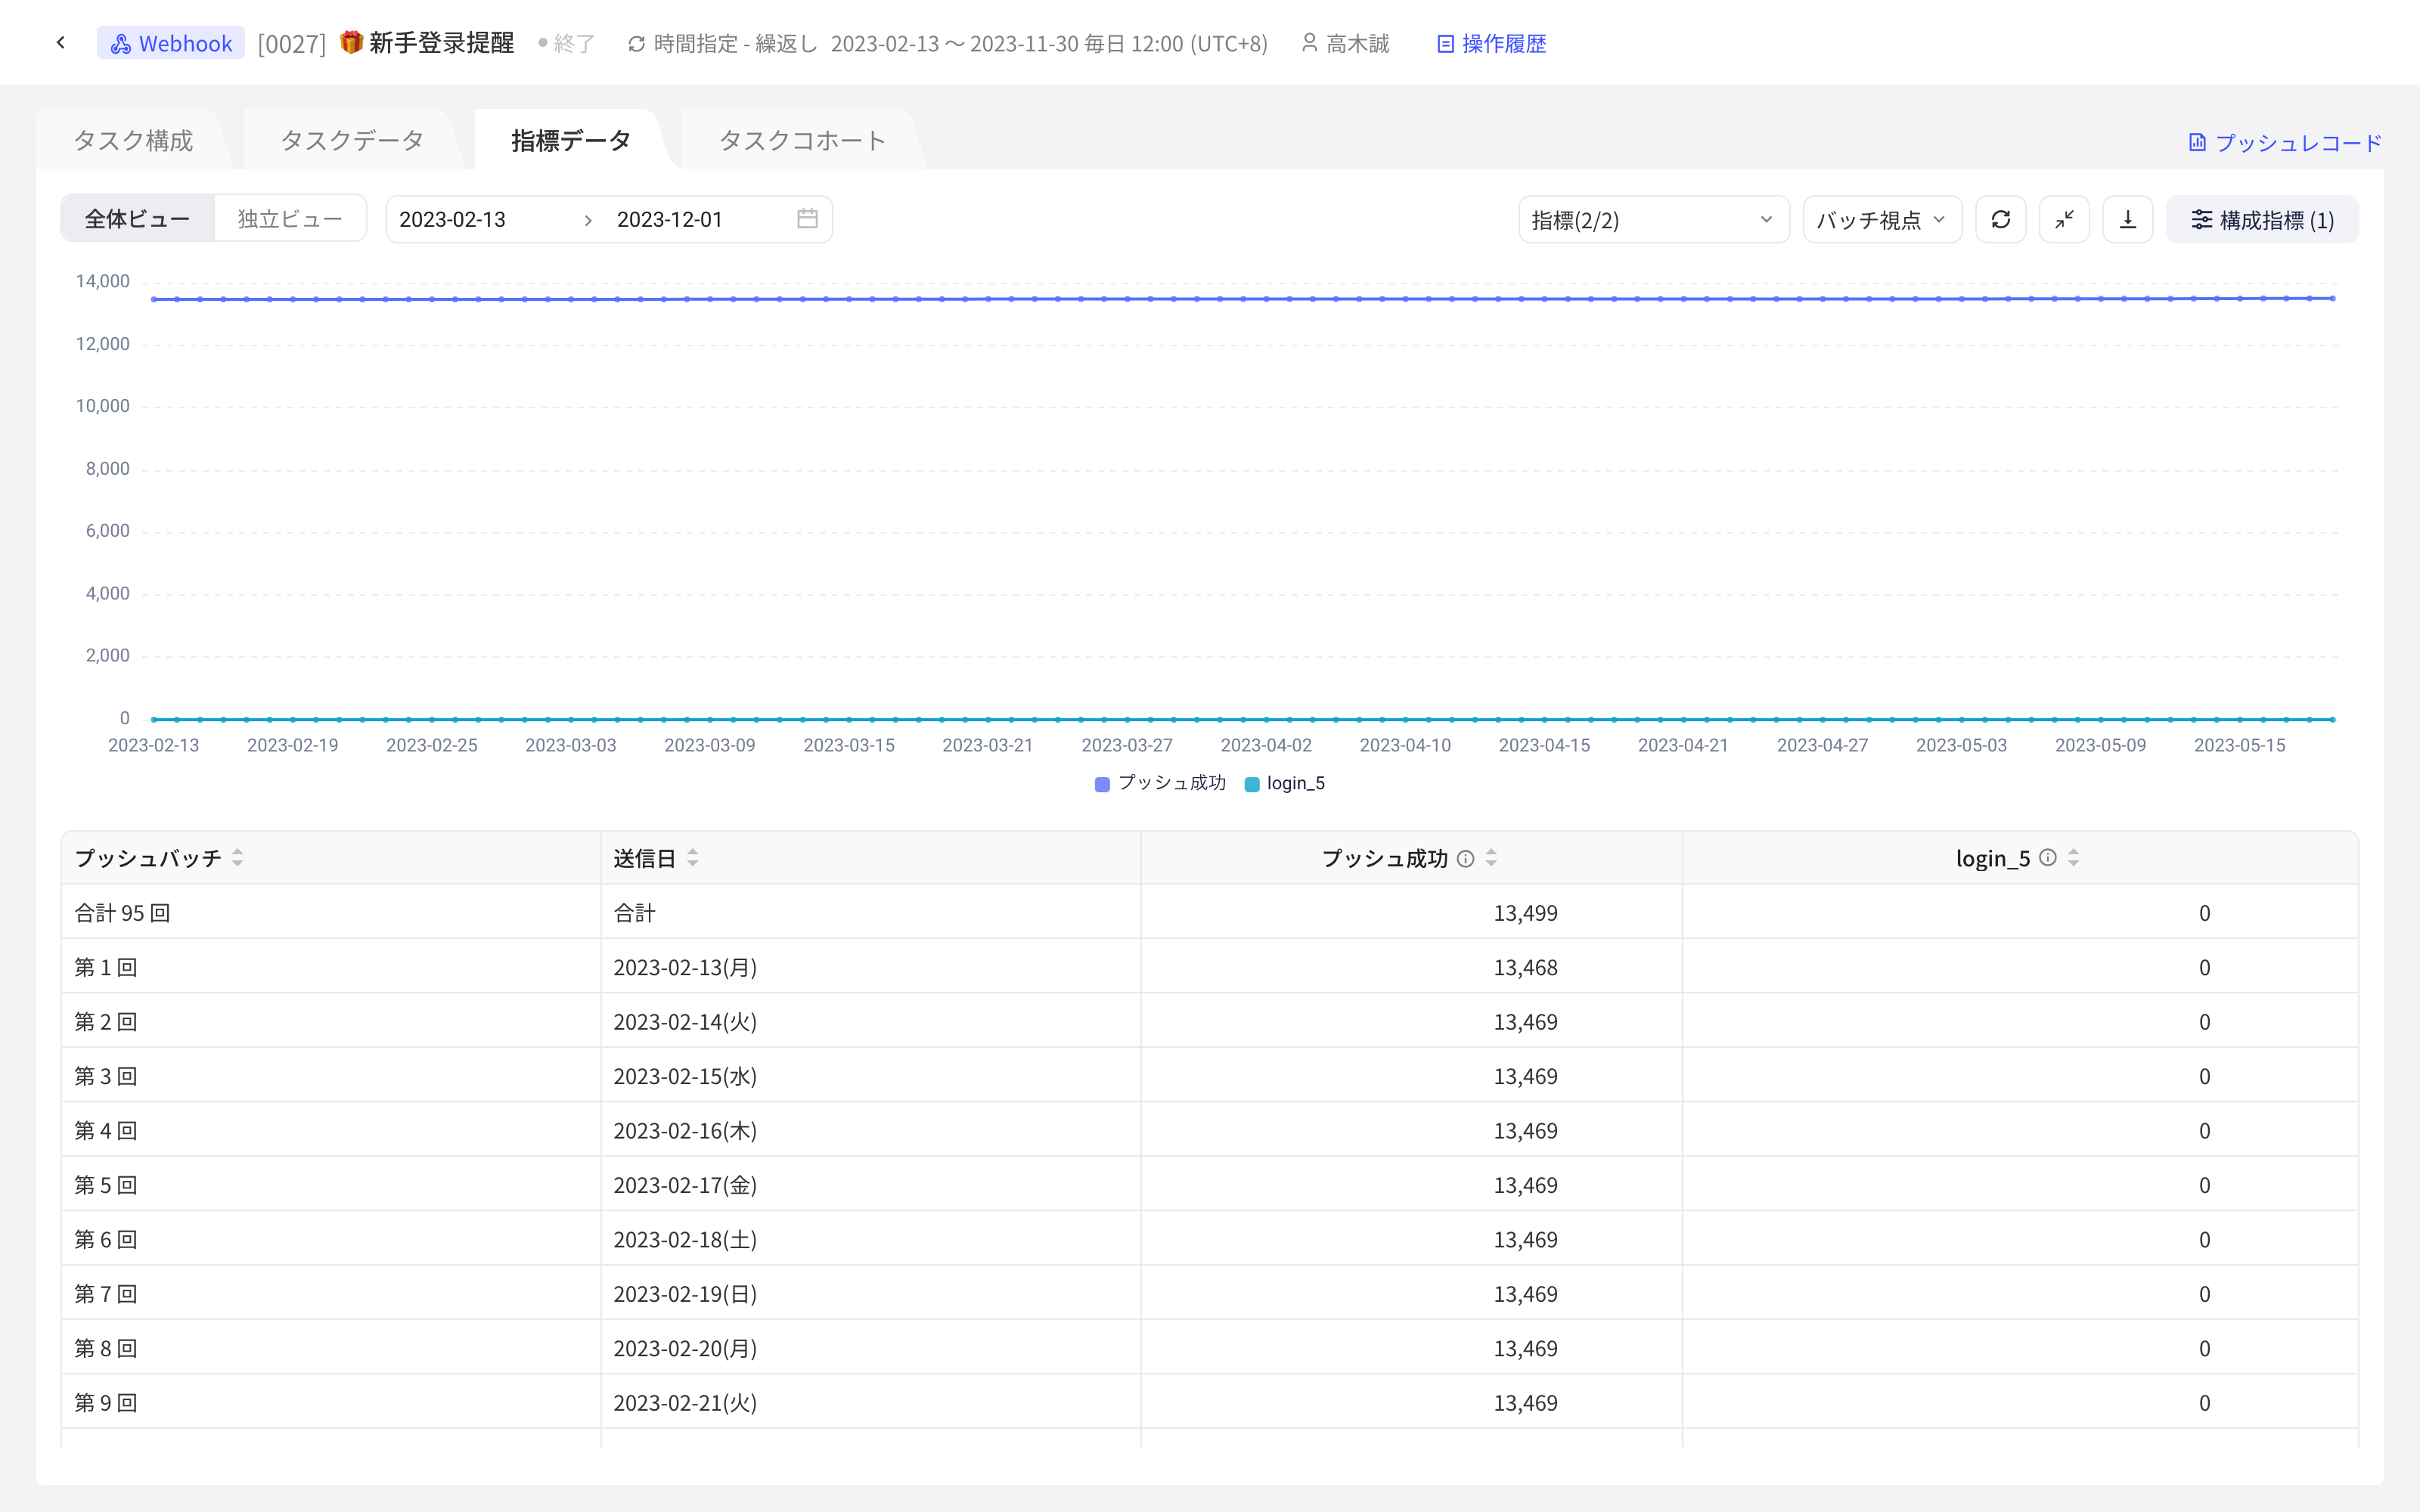Edit start date 2023-02-13 field
2420x1512 pixels.
453,219
